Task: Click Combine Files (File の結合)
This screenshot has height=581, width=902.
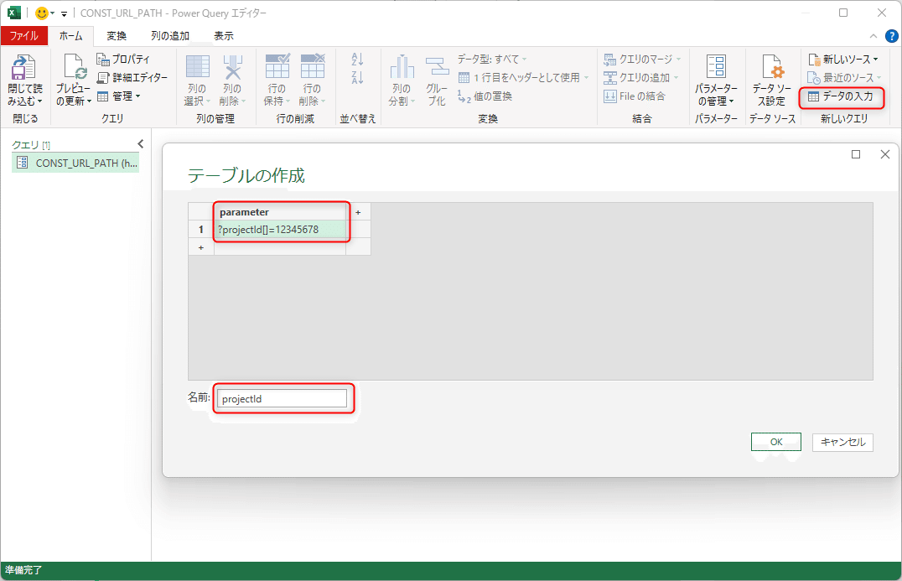Action: (635, 96)
